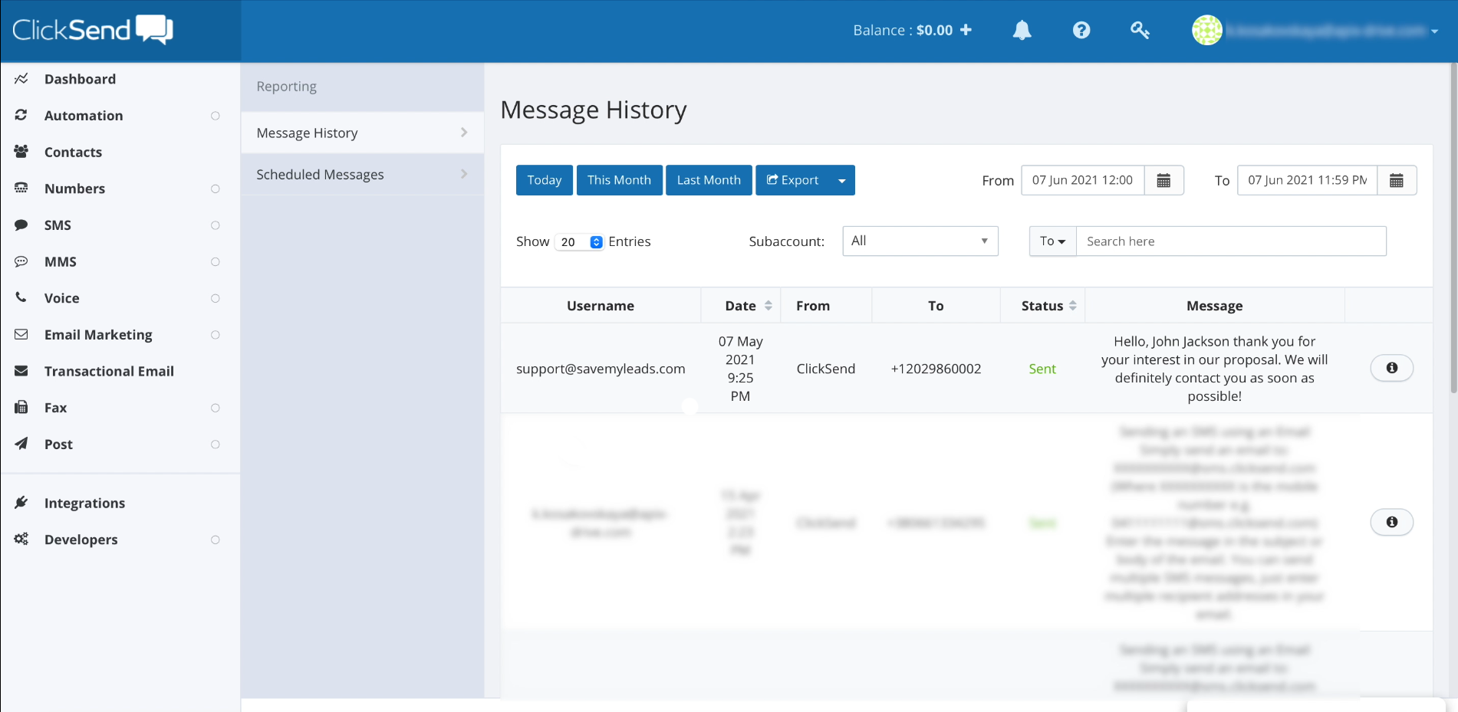Click the ClickSend logo

[x=93, y=30]
